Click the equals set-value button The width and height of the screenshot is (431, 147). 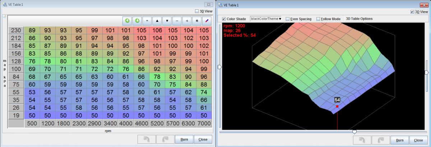click(147, 20)
